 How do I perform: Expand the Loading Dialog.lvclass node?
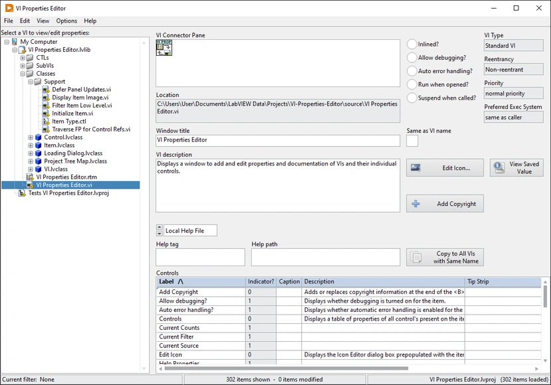31,153
